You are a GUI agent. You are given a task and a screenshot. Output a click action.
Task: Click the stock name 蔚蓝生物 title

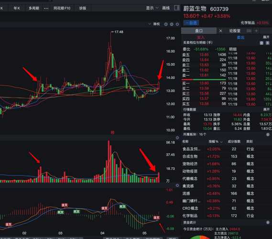pos(195,9)
